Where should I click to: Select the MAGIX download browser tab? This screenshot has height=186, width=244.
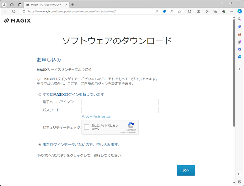pyautogui.click(x=46, y=5)
